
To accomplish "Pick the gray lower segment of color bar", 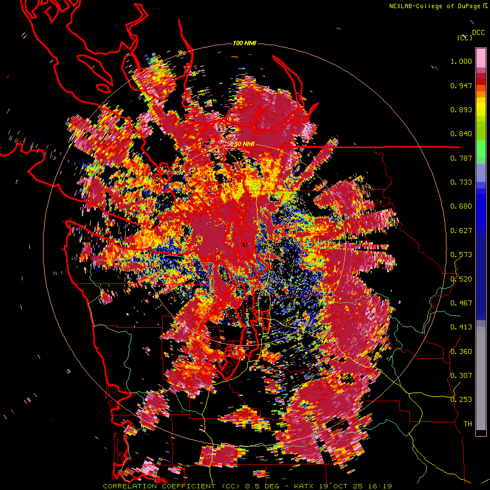I will [x=481, y=378].
